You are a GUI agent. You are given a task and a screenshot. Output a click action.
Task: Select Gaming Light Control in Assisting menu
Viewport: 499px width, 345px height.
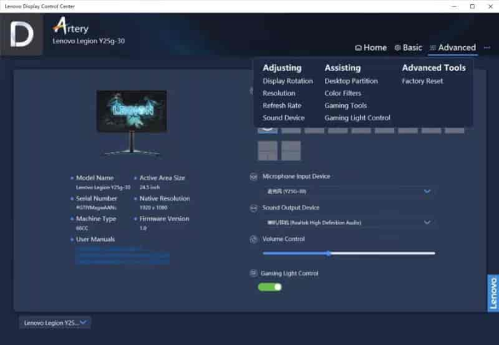pyautogui.click(x=357, y=117)
